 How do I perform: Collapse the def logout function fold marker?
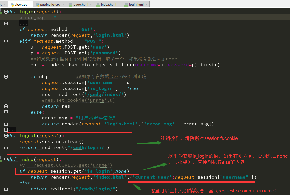pyautogui.click(x=6, y=136)
